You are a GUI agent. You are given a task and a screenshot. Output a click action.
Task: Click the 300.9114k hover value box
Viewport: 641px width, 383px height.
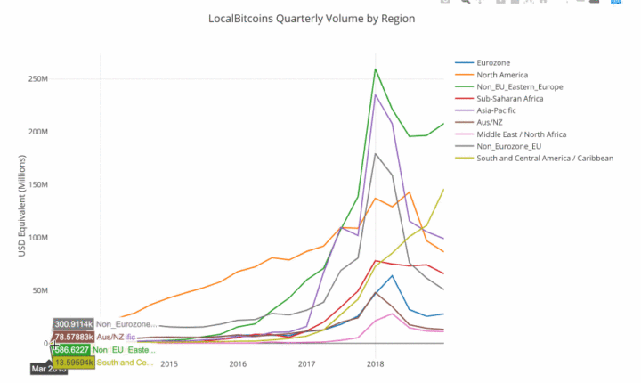74,324
